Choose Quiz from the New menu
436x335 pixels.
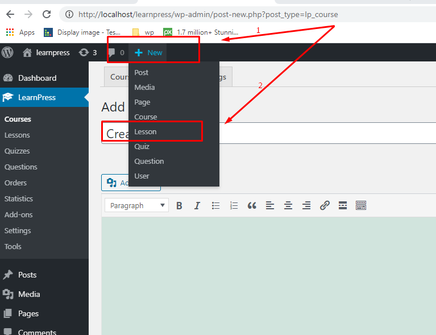[142, 146]
